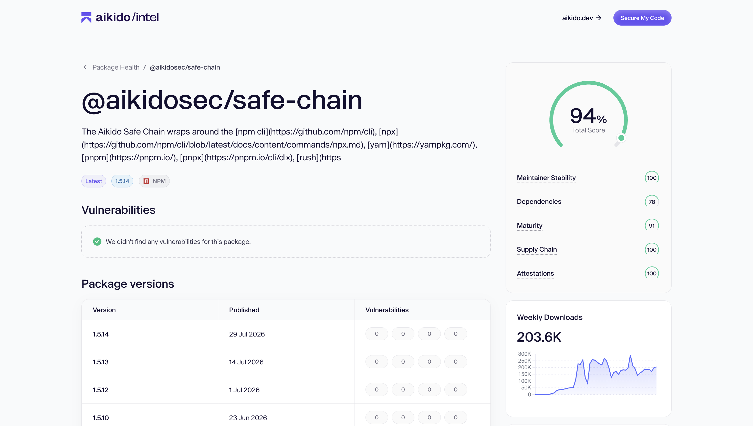753x426 pixels.
Task: Click the 14 Jul 2026 date
Action: tap(246, 362)
